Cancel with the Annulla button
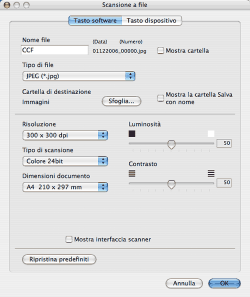Viewport: 250px width, 297px height. pos(184,283)
